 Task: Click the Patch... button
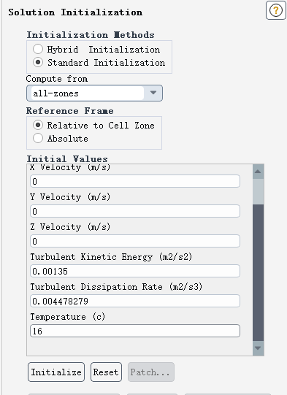pyautogui.click(x=150, y=372)
